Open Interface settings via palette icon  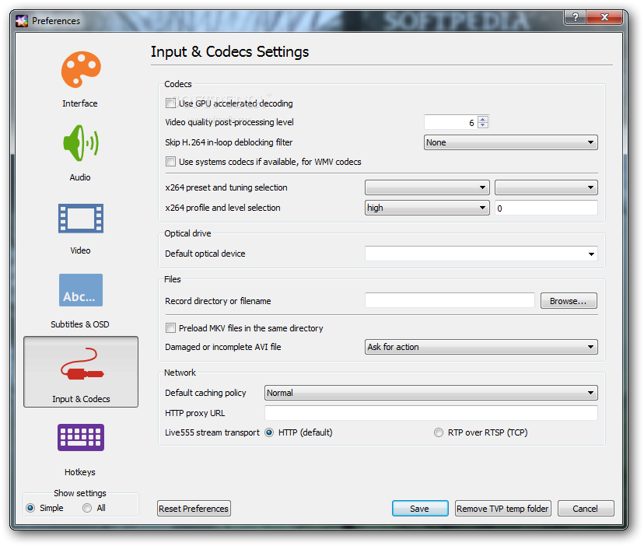[x=81, y=69]
